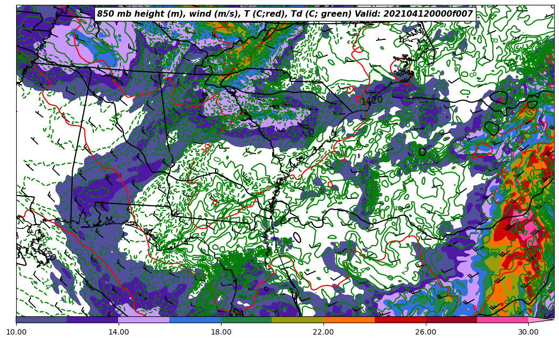The image size is (559, 341).
Task: Click the red 24–26 colorbar segment
Action: coord(400,319)
